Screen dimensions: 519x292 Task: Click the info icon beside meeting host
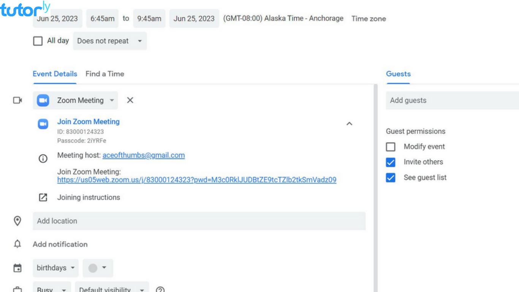tap(43, 159)
